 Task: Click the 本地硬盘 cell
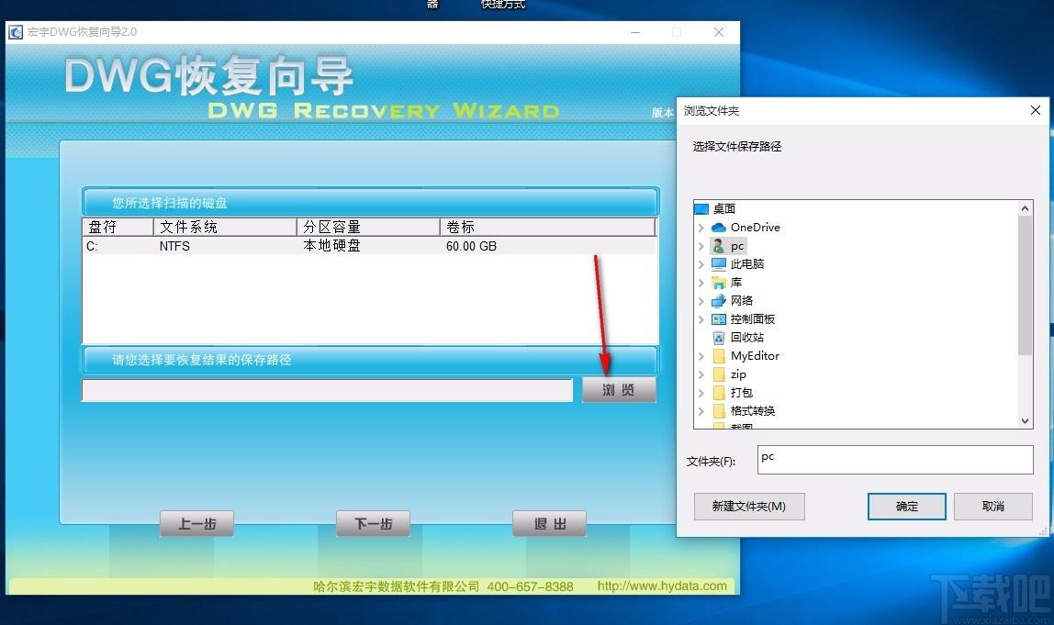[x=332, y=246]
